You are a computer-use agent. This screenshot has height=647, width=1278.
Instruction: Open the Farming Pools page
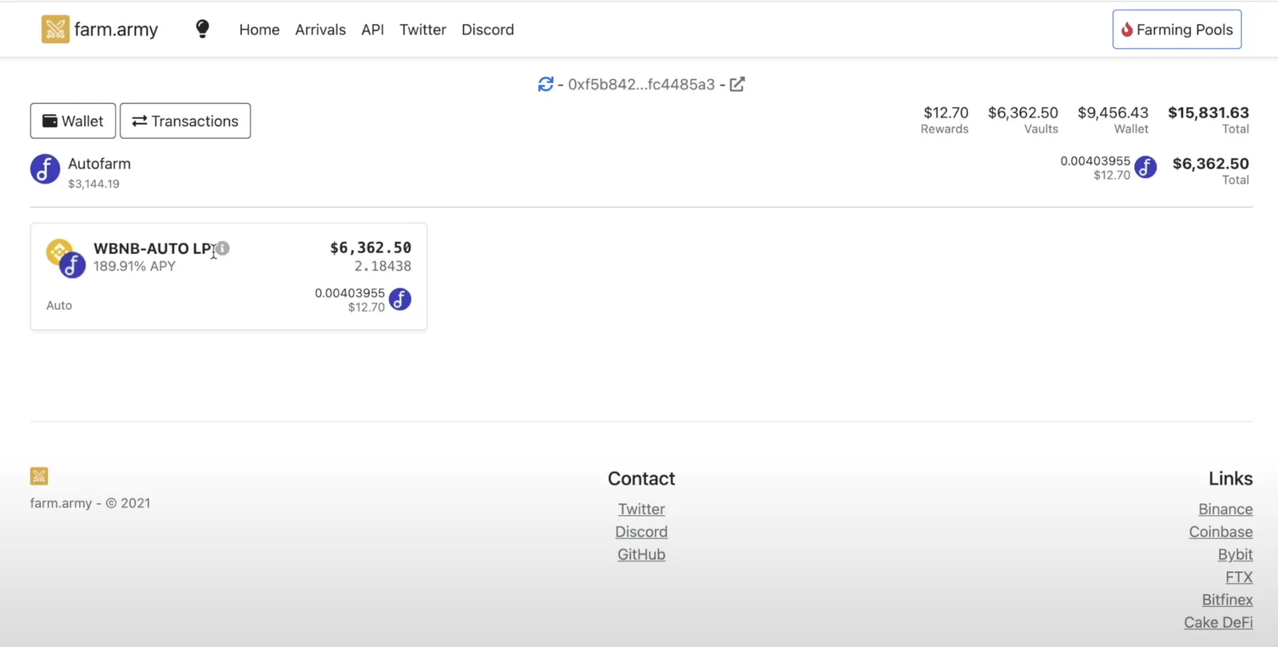pos(1177,30)
